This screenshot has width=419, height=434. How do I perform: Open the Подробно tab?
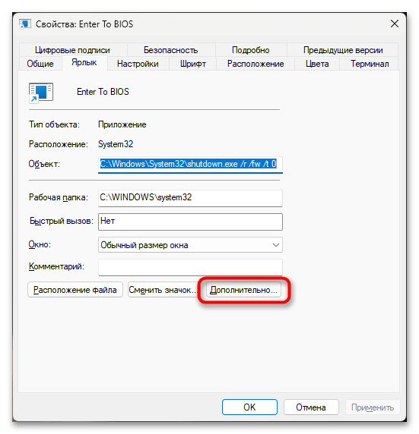coord(251,50)
